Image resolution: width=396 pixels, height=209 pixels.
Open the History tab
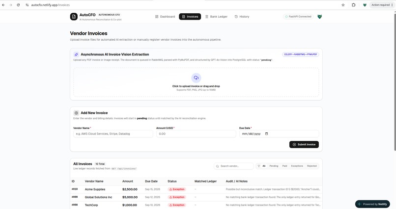242,17
